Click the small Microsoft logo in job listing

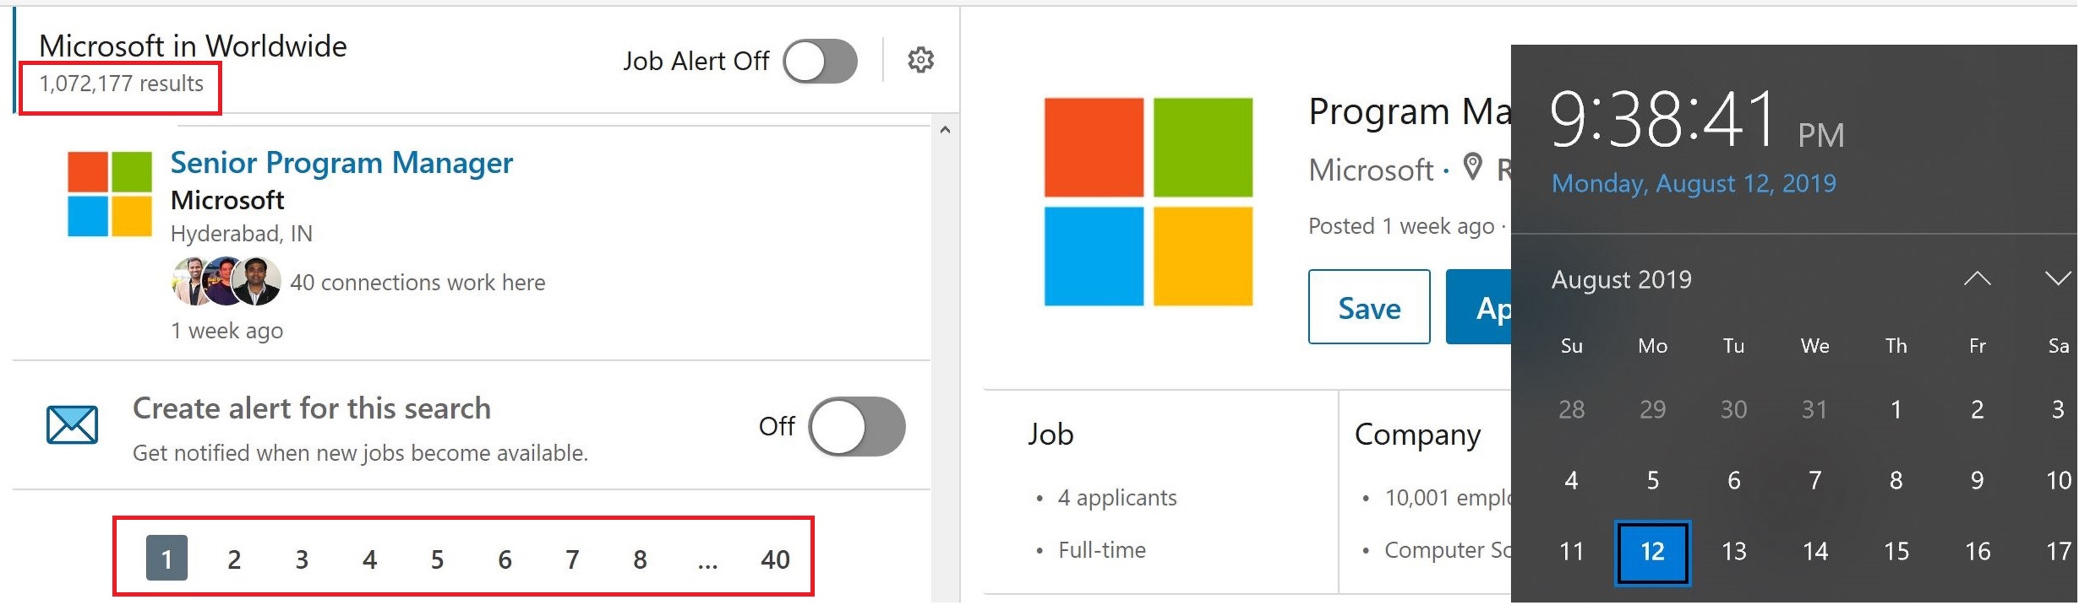pos(110,194)
